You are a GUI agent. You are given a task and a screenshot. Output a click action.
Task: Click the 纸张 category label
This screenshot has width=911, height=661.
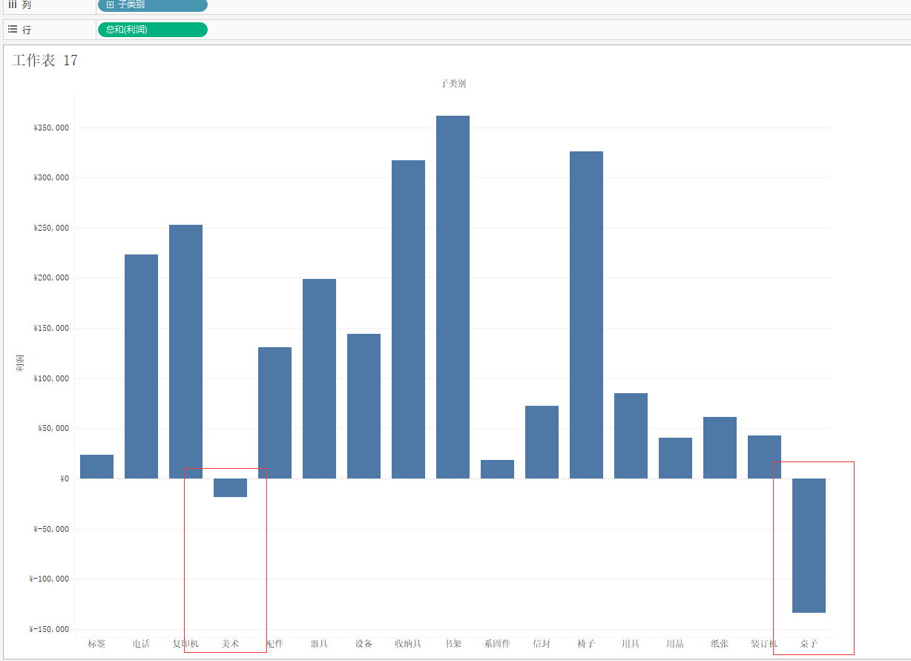pos(720,643)
